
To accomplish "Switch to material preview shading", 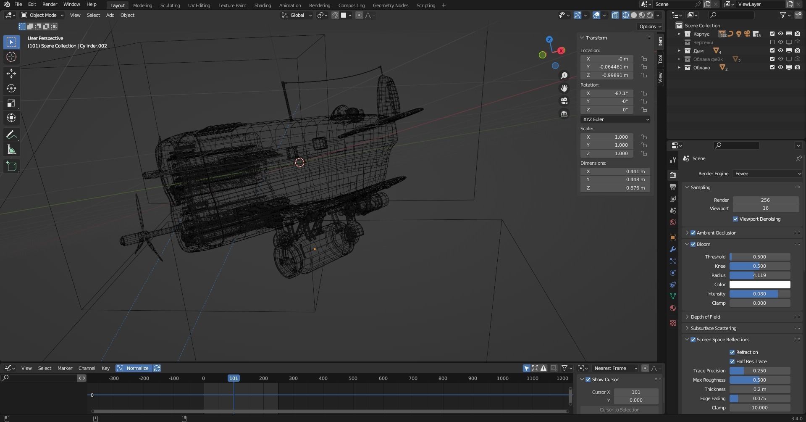I will point(642,15).
